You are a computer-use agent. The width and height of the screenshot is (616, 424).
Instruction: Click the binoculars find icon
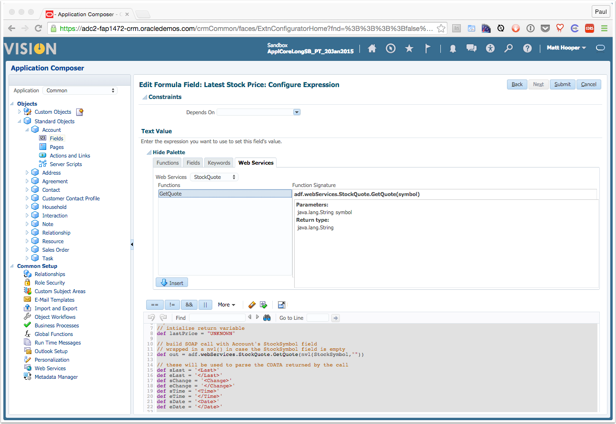[x=267, y=317]
